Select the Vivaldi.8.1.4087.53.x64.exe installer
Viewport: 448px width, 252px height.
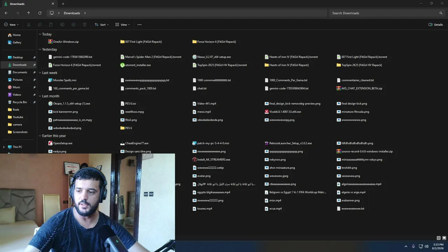[x=283, y=112]
